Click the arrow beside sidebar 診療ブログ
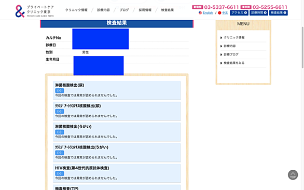304x190 pixels. pos(221,55)
